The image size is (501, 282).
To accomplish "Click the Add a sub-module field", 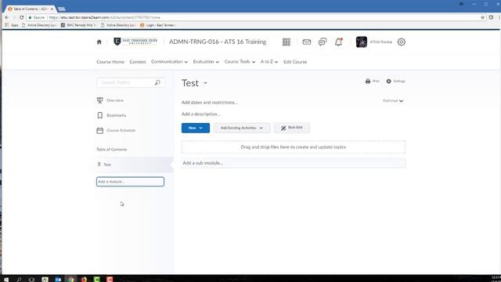I will [x=294, y=163].
